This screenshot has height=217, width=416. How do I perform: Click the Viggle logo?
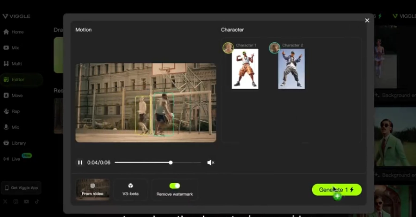[16, 16]
